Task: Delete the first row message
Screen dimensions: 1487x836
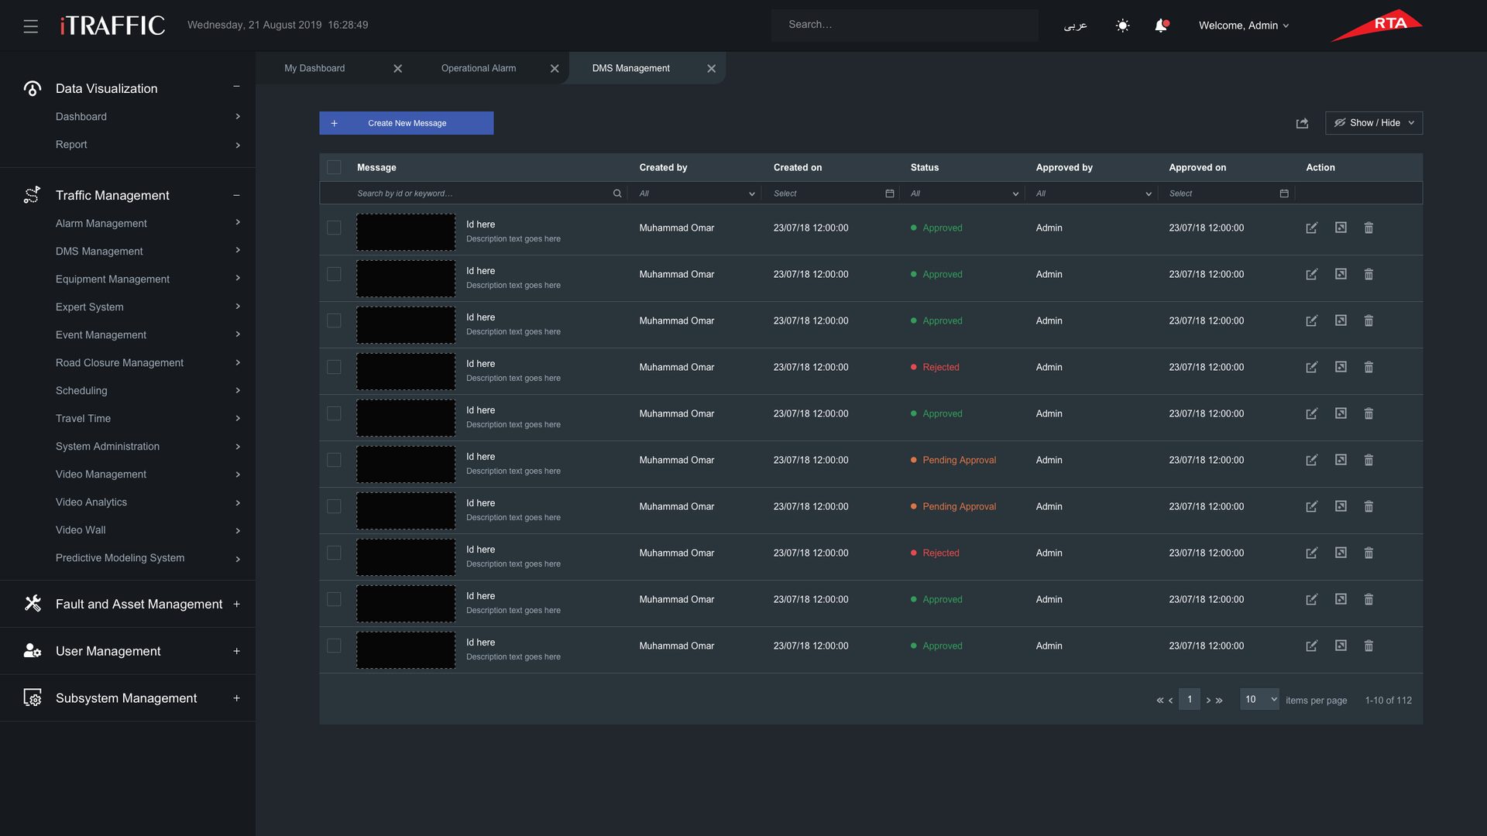Action: 1369,228
